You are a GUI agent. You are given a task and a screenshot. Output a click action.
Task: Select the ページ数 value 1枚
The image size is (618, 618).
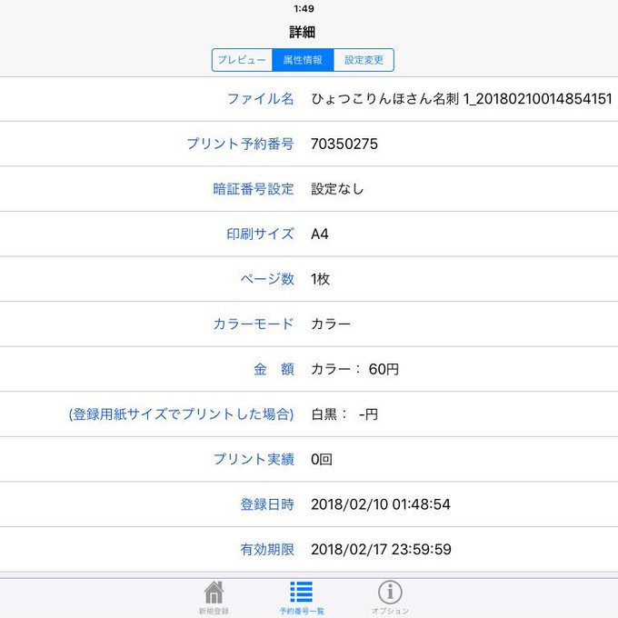click(x=320, y=279)
